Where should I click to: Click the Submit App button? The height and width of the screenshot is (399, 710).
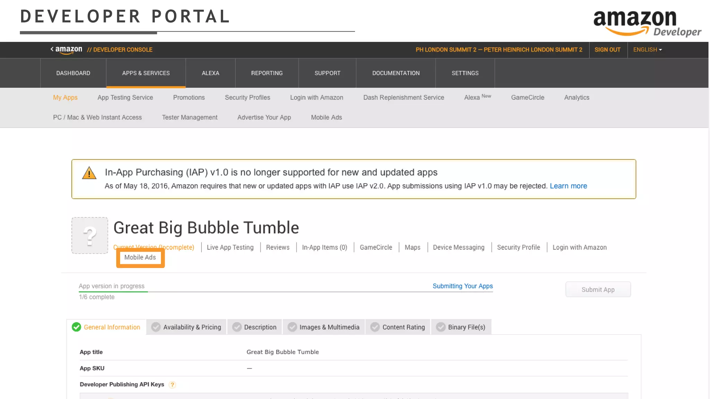pos(598,290)
